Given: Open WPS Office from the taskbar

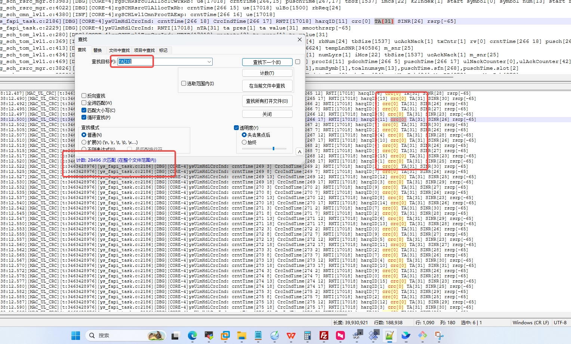Looking at the screenshot, I should point(291,336).
